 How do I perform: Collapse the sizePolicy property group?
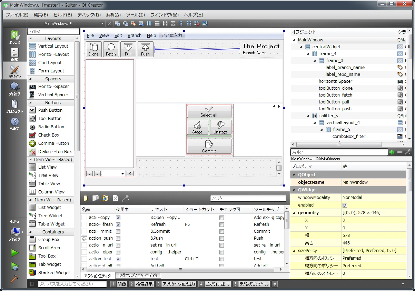pyautogui.click(x=294, y=251)
